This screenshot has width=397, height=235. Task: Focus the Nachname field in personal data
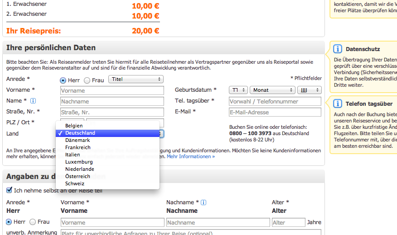(112, 102)
